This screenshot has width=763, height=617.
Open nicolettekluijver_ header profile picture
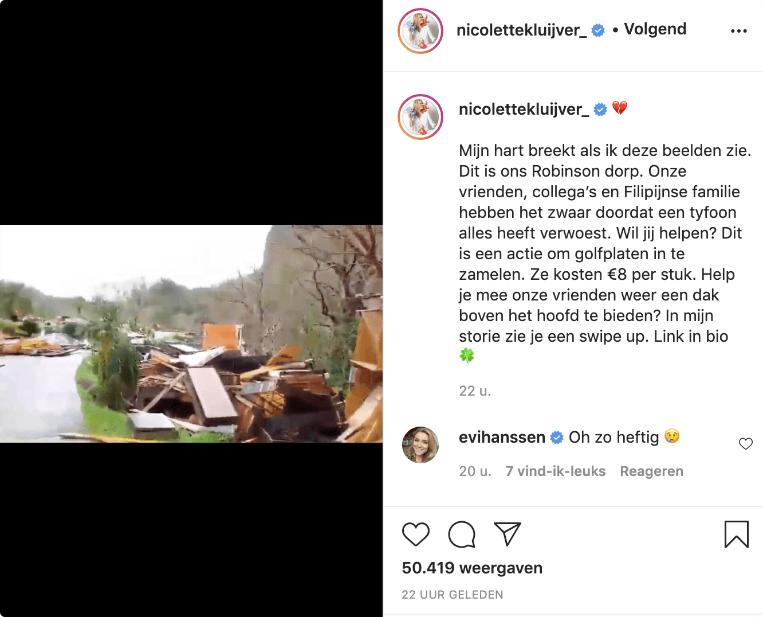click(420, 31)
